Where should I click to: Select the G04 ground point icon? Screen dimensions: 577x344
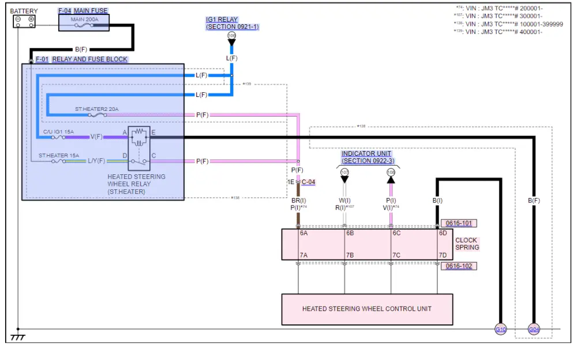534,330
